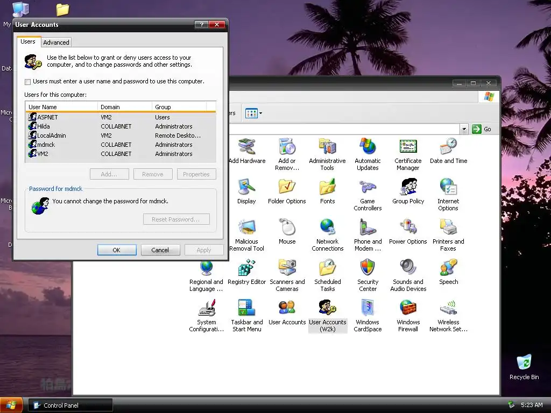The width and height of the screenshot is (551, 413).
Task: Open Mouse settings icon
Action: (x=287, y=232)
